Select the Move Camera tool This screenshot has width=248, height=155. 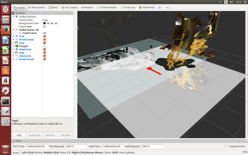pyautogui.click(x=37, y=7)
